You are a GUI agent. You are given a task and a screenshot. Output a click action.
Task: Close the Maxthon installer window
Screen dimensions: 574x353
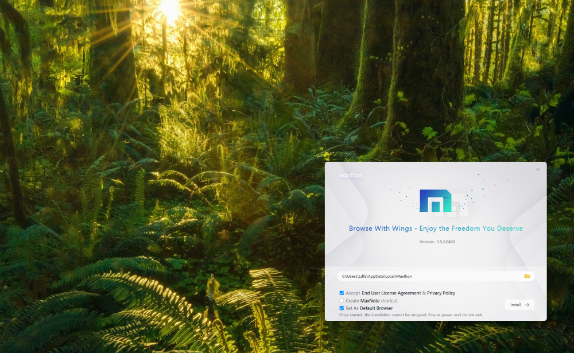(x=538, y=169)
